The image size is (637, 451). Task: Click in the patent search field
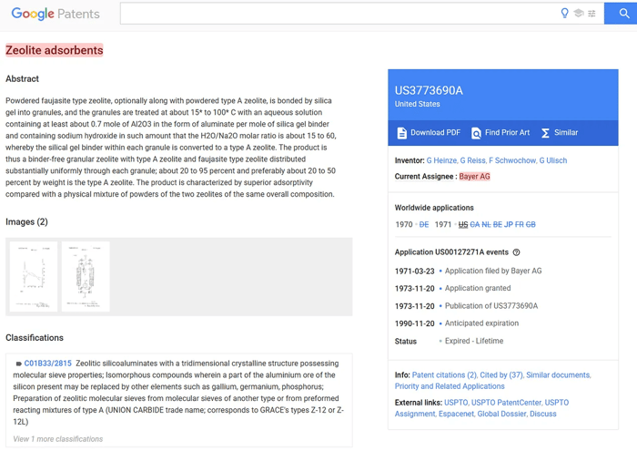[337, 13]
